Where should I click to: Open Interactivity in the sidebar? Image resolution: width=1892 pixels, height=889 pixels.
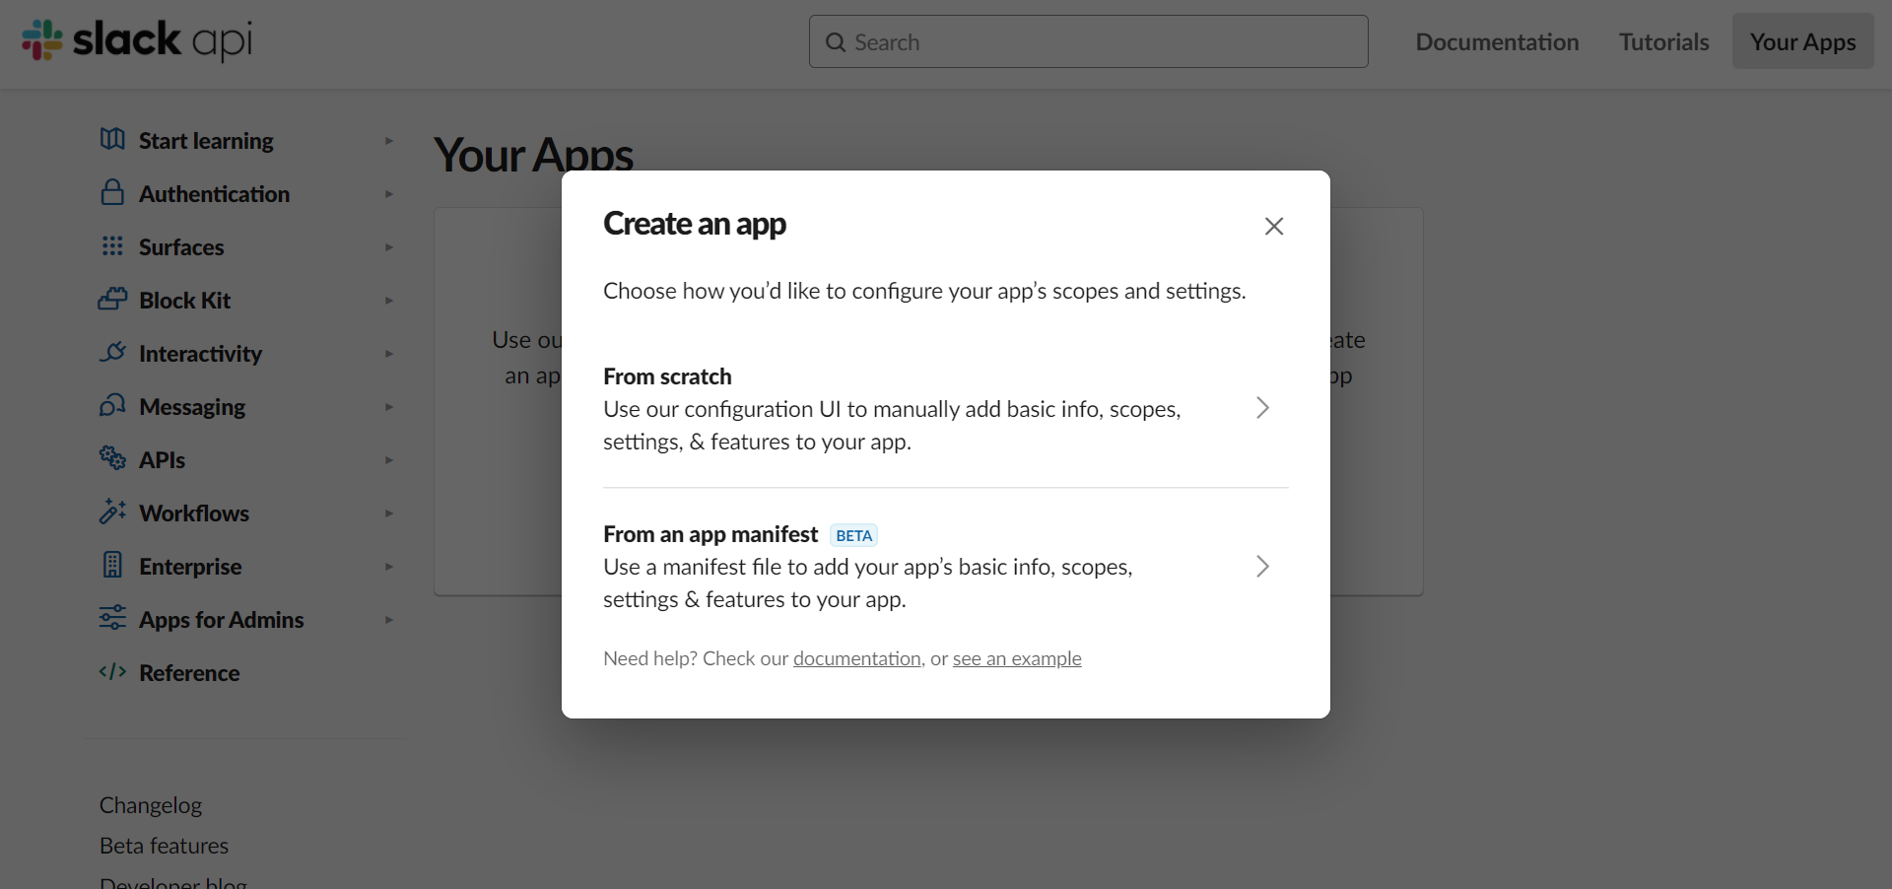coord(200,354)
